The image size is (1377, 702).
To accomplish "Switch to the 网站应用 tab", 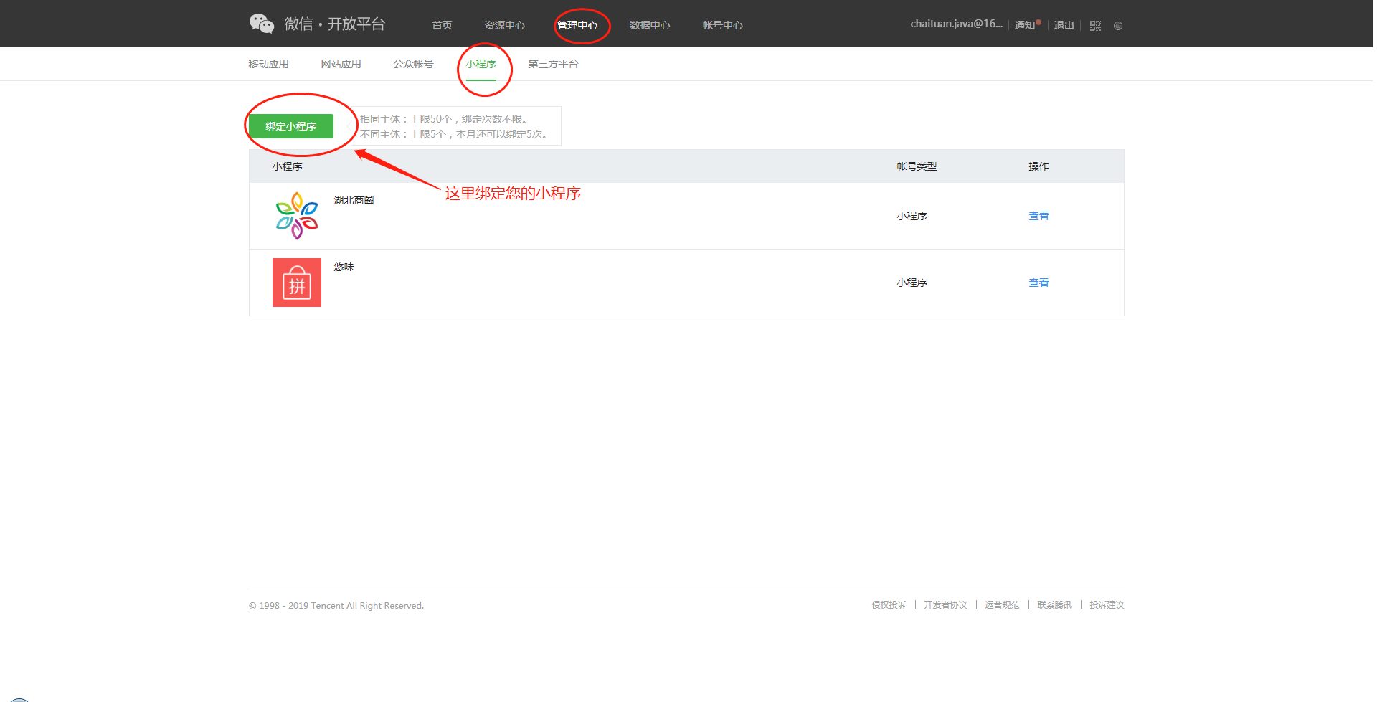I will [x=341, y=64].
